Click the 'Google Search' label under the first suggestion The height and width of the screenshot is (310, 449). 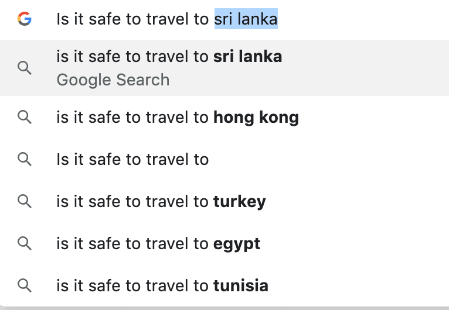(113, 80)
